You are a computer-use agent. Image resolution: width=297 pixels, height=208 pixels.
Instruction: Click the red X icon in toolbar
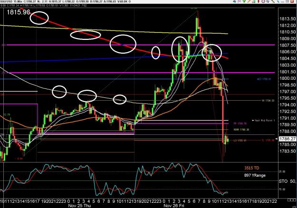coord(292,1)
